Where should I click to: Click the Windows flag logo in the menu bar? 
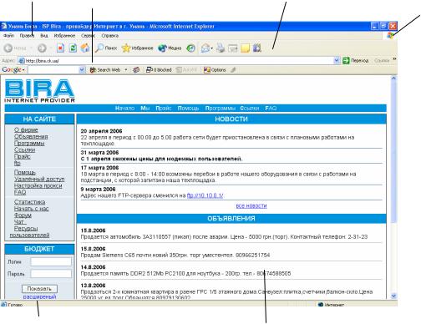click(x=390, y=35)
